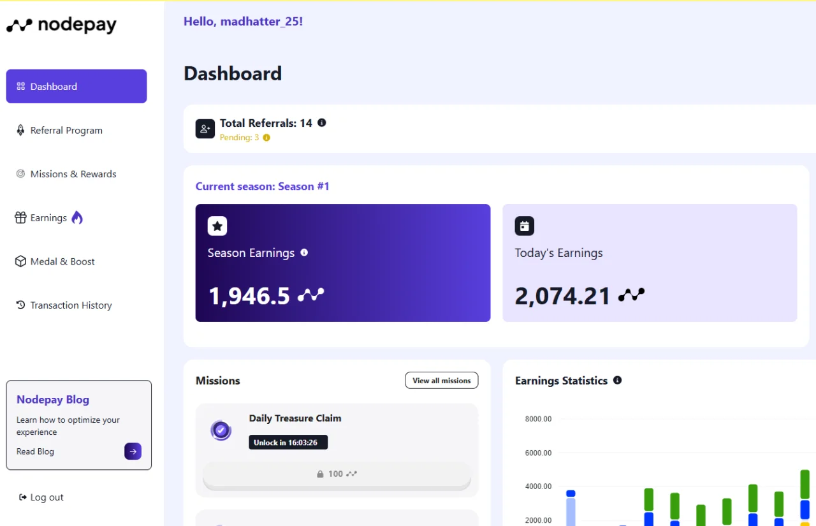Click the calendar icon on Today's Earnings card
The image size is (816, 526).
click(525, 226)
